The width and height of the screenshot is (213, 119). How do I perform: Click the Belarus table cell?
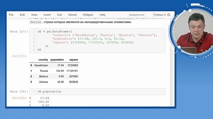[44, 76]
